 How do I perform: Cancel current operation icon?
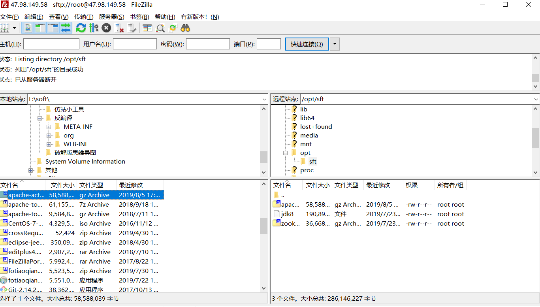coord(106,28)
